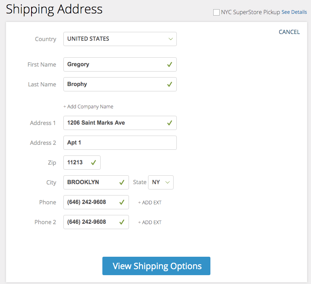Select the Last Name field containing Brophy
Viewport: 311px width, 284px height.
[120, 84]
